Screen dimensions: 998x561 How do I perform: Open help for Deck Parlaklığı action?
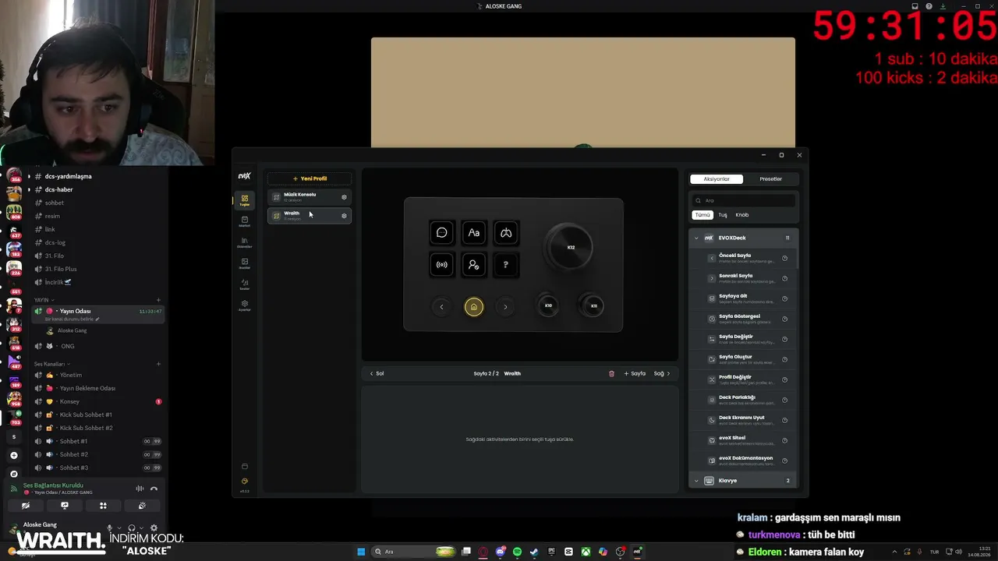pyautogui.click(x=784, y=400)
